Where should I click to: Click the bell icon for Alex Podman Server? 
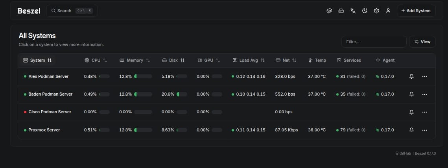(x=411, y=76)
